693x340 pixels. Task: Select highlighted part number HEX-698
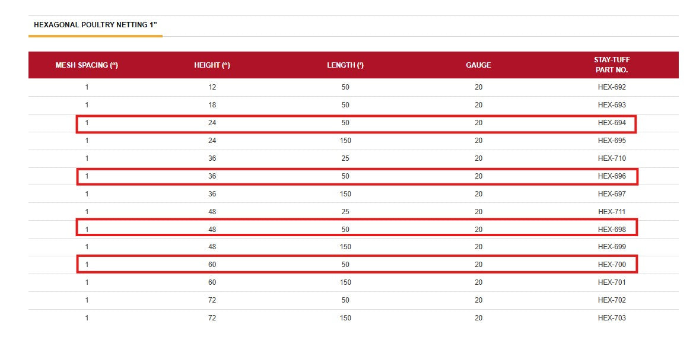pos(612,229)
